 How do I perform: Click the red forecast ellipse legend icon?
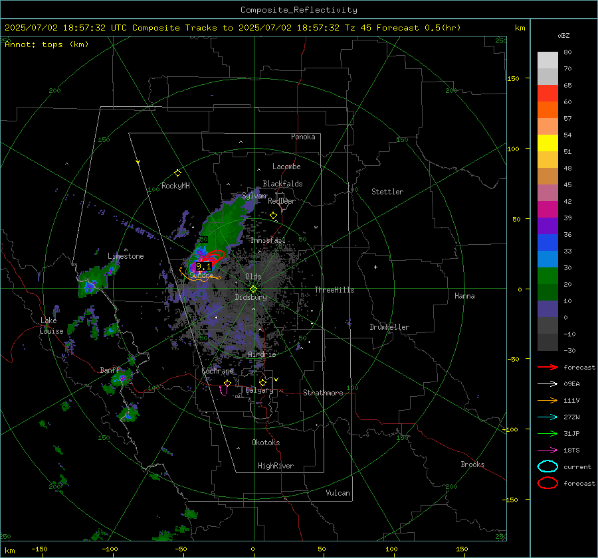(x=548, y=483)
